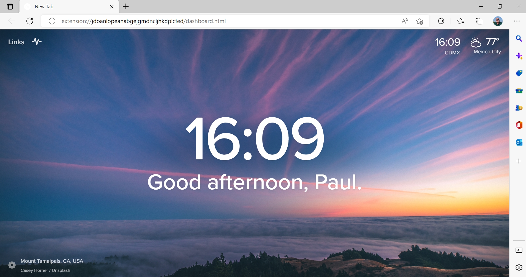Open the Outlook icon in the sidebar
Screen dimensions: 526x277
click(x=519, y=142)
